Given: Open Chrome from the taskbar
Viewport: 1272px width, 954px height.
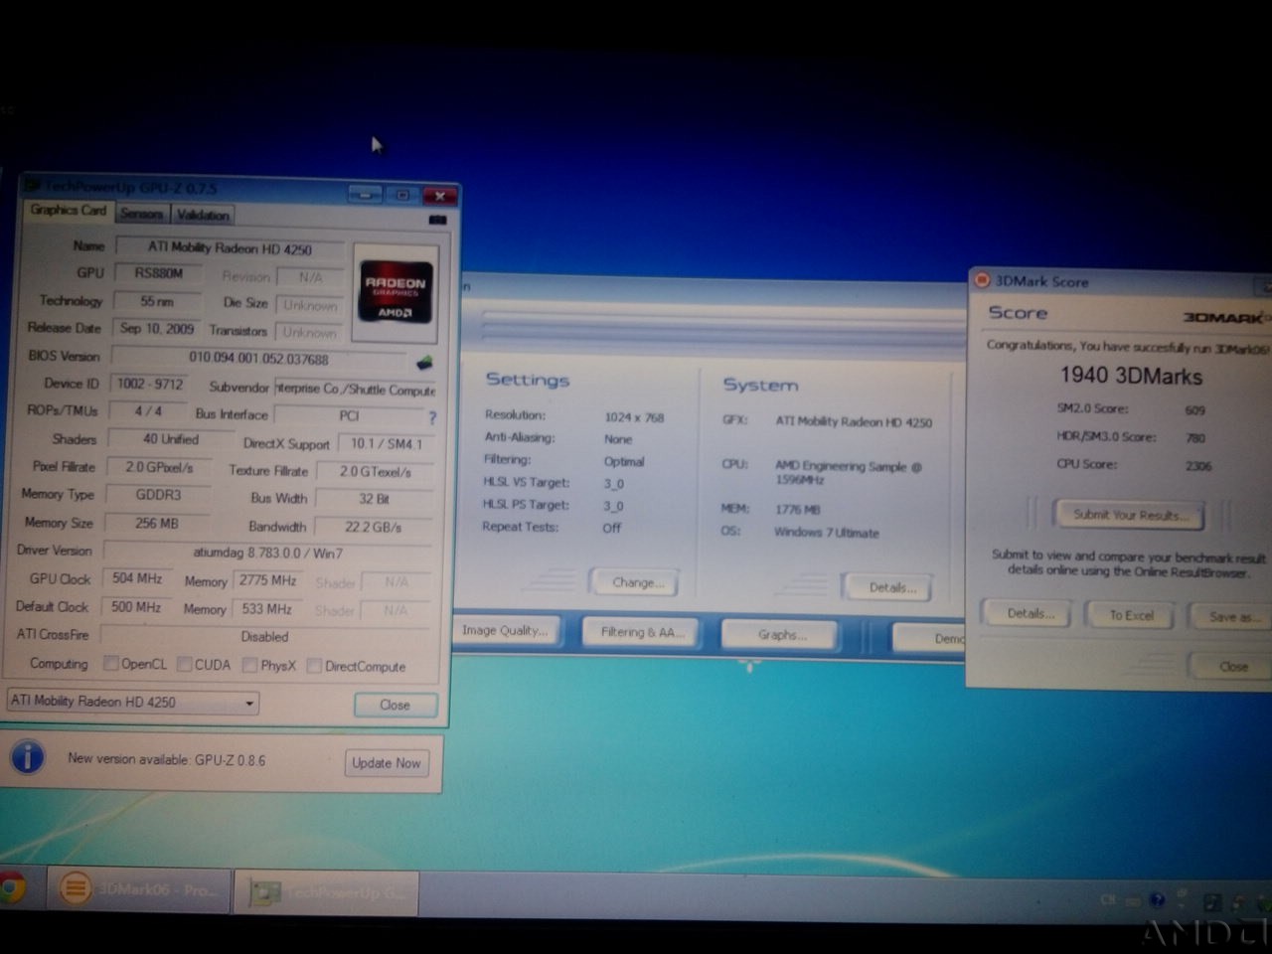Looking at the screenshot, I should click(12, 887).
